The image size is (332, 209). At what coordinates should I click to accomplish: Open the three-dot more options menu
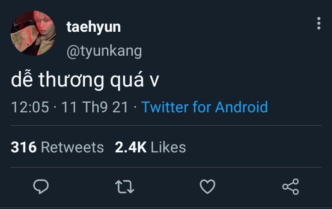point(319,23)
